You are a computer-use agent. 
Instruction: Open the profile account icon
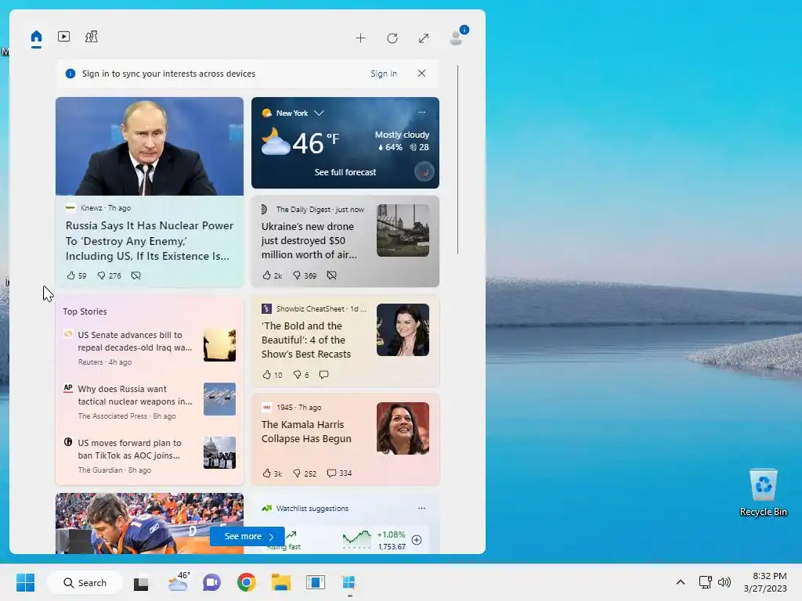pyautogui.click(x=457, y=38)
